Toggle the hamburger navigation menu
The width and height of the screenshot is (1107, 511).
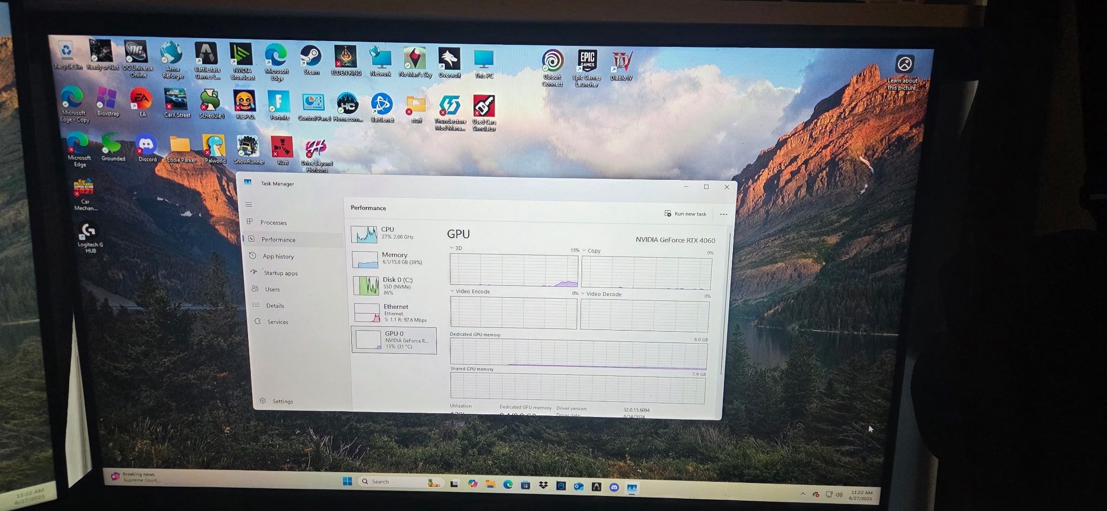click(x=249, y=204)
